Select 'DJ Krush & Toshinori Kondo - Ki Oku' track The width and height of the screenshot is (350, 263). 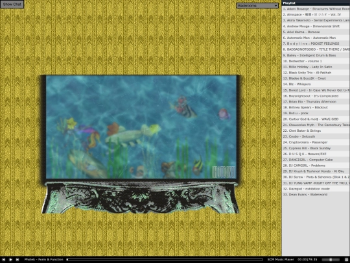click(x=316, y=171)
